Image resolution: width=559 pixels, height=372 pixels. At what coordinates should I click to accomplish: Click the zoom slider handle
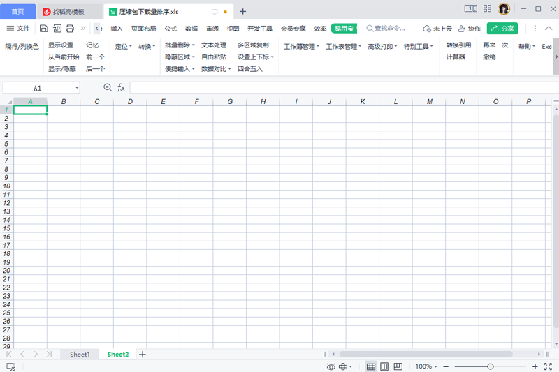[x=491, y=366]
